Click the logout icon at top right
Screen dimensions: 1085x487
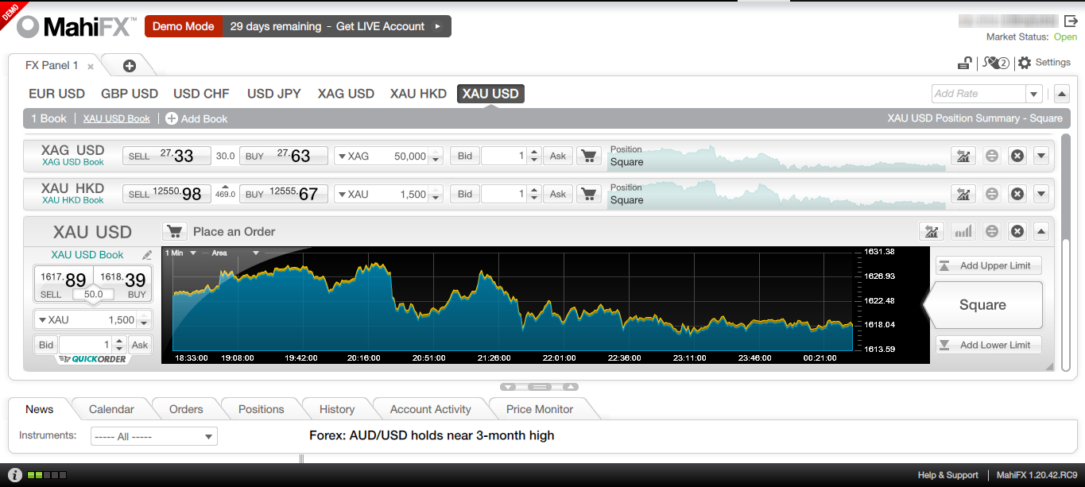[x=1071, y=21]
